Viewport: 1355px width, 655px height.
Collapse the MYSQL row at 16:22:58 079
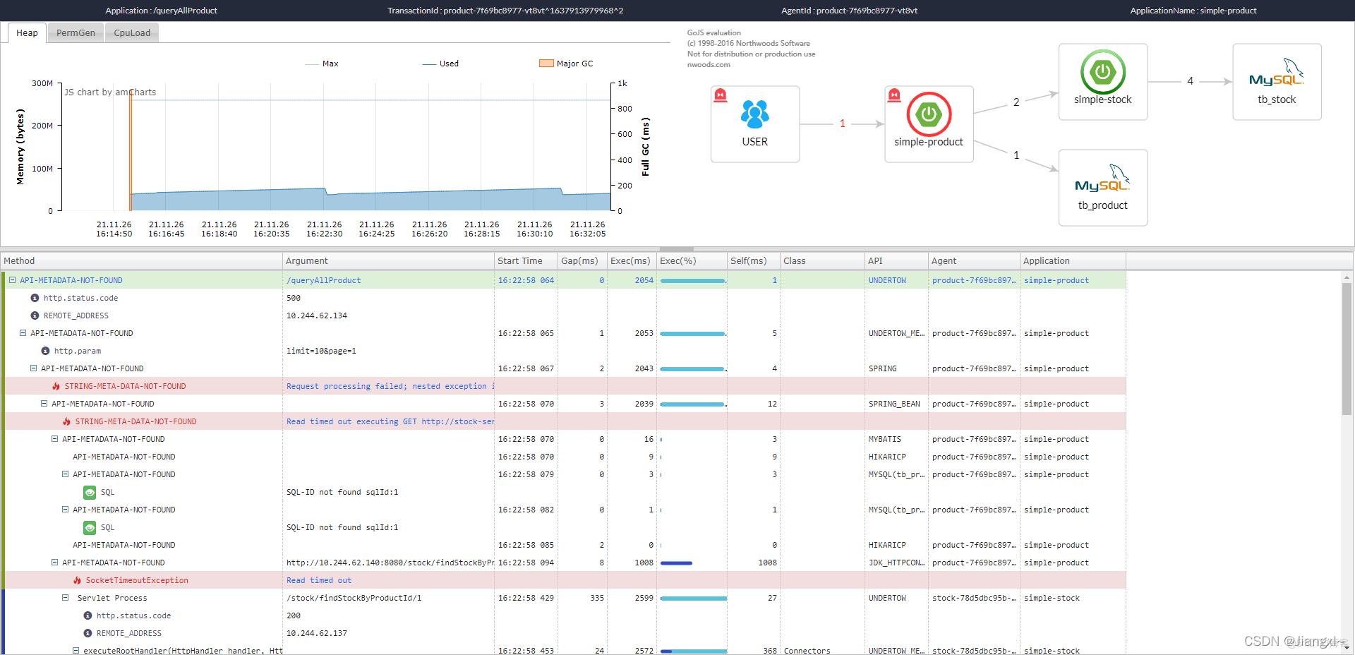[65, 474]
